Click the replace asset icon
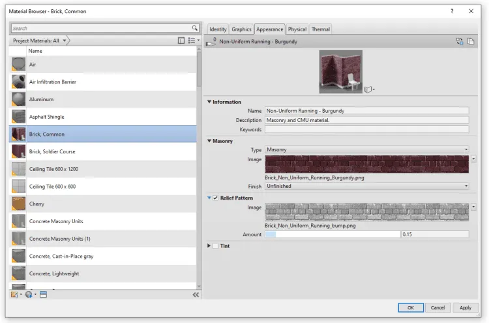 point(460,41)
